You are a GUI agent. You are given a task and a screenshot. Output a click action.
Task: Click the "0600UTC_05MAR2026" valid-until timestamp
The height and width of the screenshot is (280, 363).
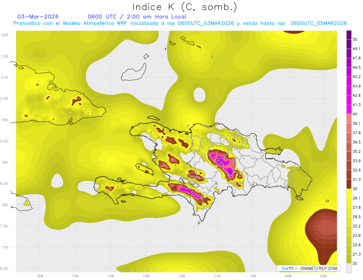click(x=319, y=23)
